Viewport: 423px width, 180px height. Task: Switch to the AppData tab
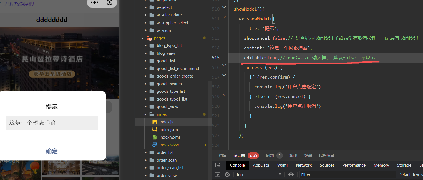(261, 165)
